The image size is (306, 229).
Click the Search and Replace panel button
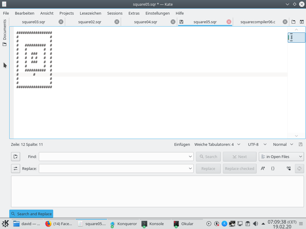(31, 214)
